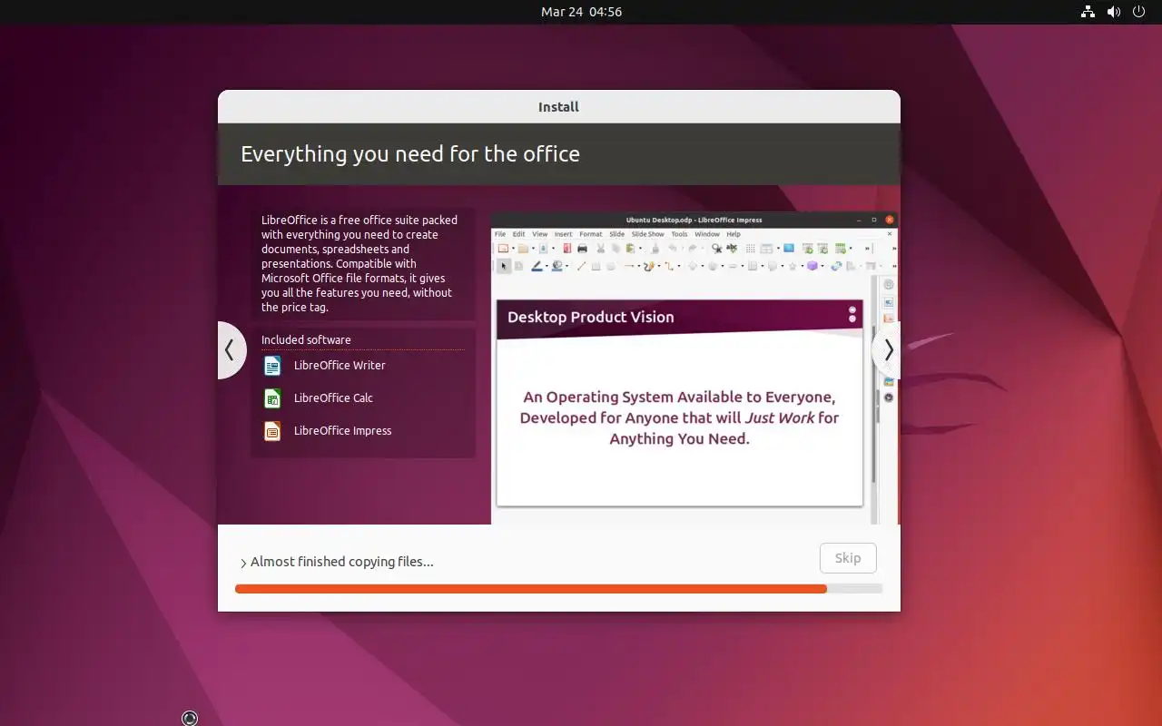Open Insert menu in the Impress screenshot

coord(564,234)
